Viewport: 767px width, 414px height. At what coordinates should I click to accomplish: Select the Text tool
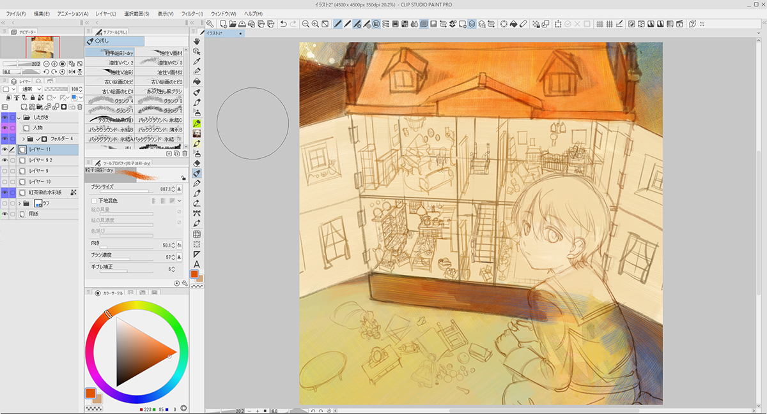tap(197, 264)
